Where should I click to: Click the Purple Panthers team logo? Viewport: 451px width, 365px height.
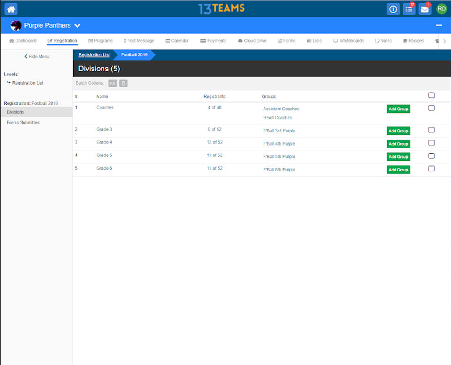click(16, 25)
